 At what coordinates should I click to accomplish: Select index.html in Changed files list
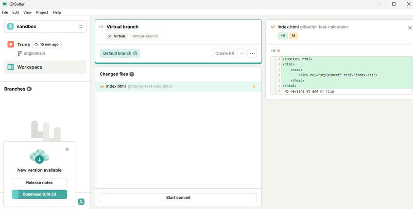tap(178, 86)
